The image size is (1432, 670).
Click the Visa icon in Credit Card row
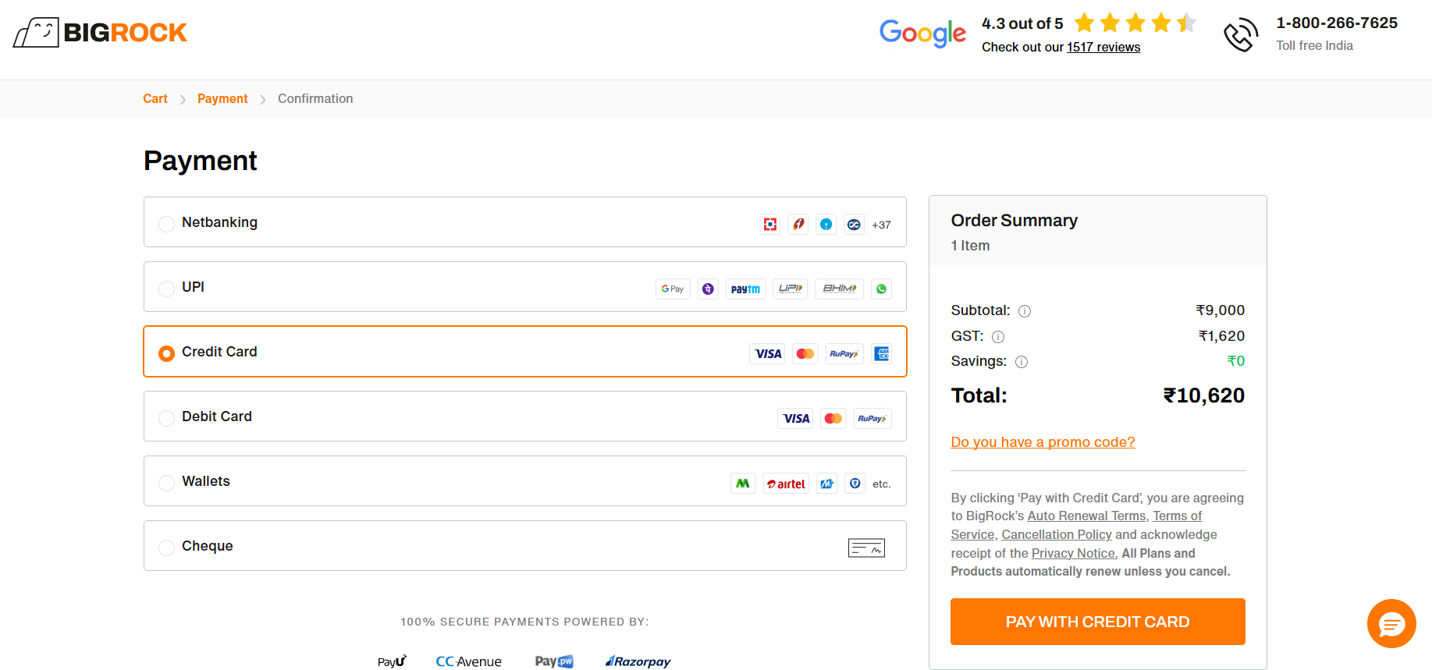point(768,354)
